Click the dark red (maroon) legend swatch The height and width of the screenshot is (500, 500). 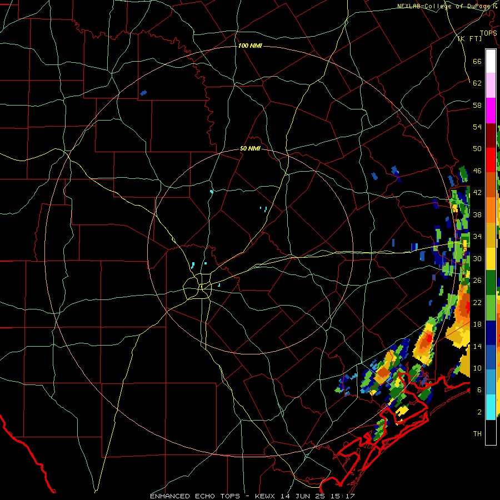(x=491, y=135)
